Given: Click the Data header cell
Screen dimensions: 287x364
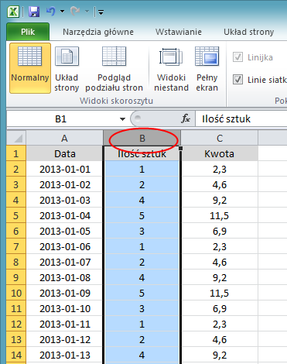Looking at the screenshot, I should (x=64, y=153).
